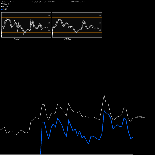Screen dimensions: 155x155
Task: Click the FAST stochastic chart thumbnail
Action: tap(26, 25)
